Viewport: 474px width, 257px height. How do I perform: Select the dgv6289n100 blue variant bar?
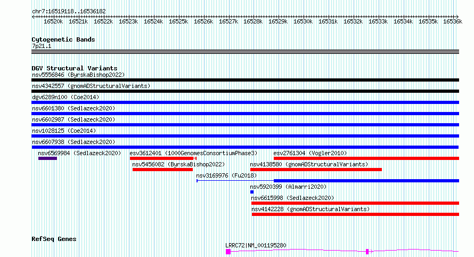pos(245,102)
